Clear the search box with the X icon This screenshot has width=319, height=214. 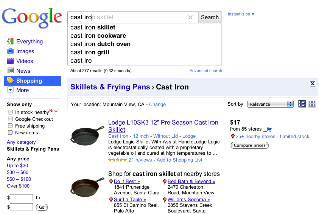[190, 17]
